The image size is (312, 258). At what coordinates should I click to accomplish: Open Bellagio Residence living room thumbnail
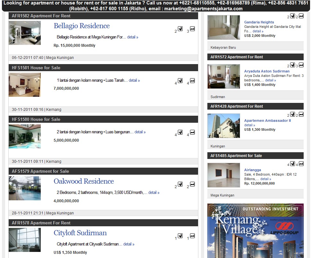25,33
